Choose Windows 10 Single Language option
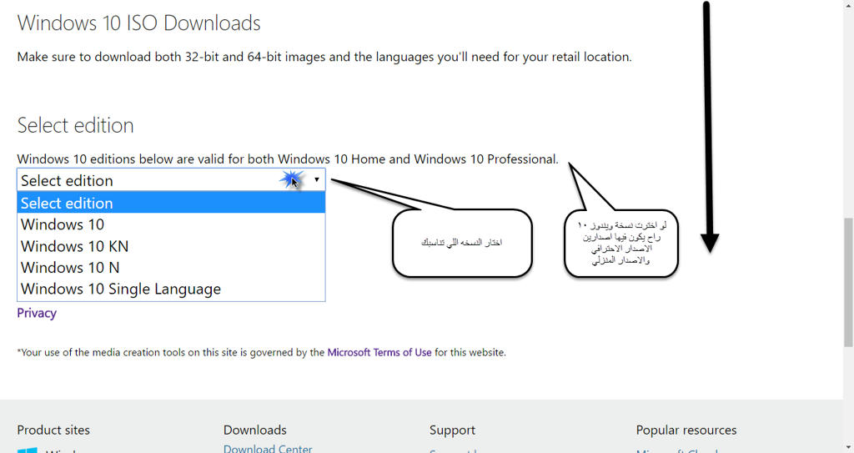Screen dimensions: 854x453 (x=171, y=289)
